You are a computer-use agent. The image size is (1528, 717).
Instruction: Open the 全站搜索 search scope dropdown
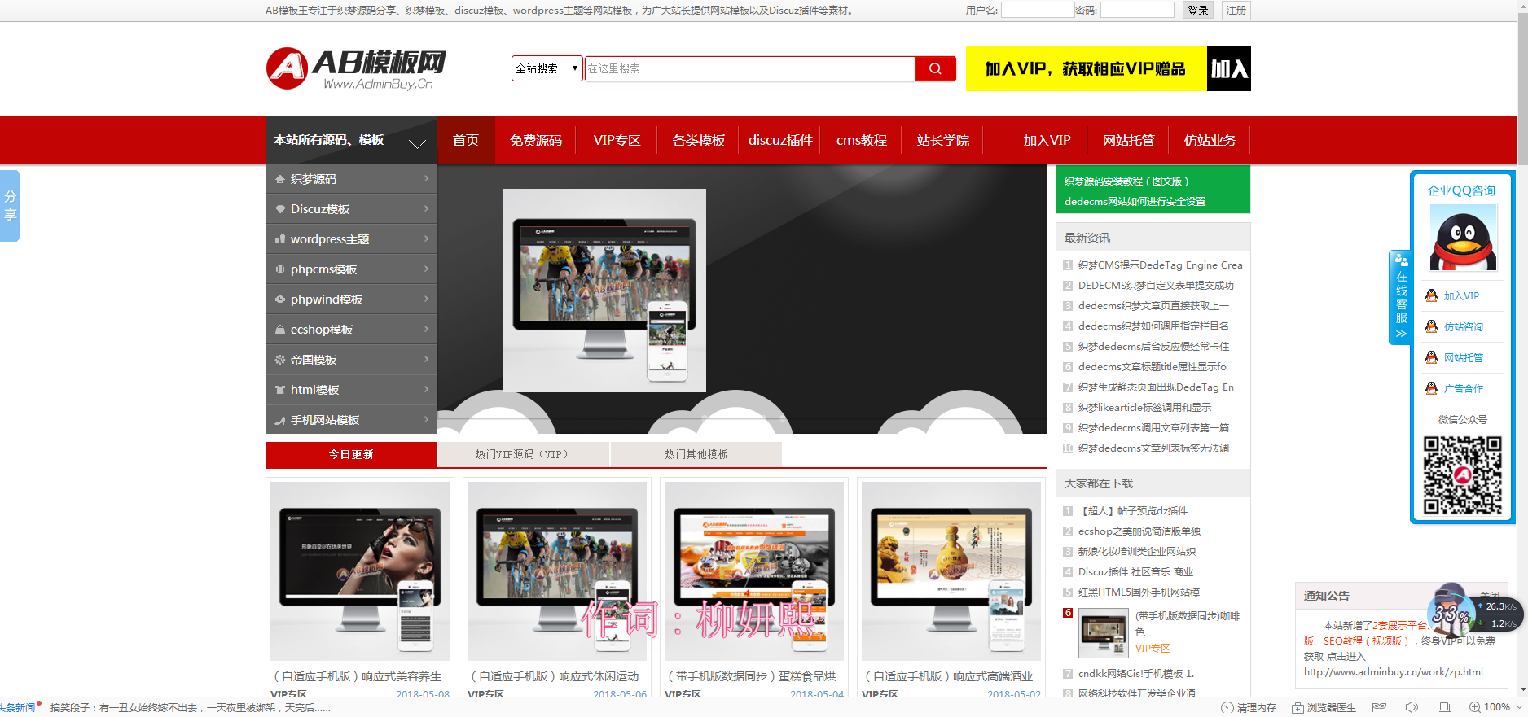(547, 68)
